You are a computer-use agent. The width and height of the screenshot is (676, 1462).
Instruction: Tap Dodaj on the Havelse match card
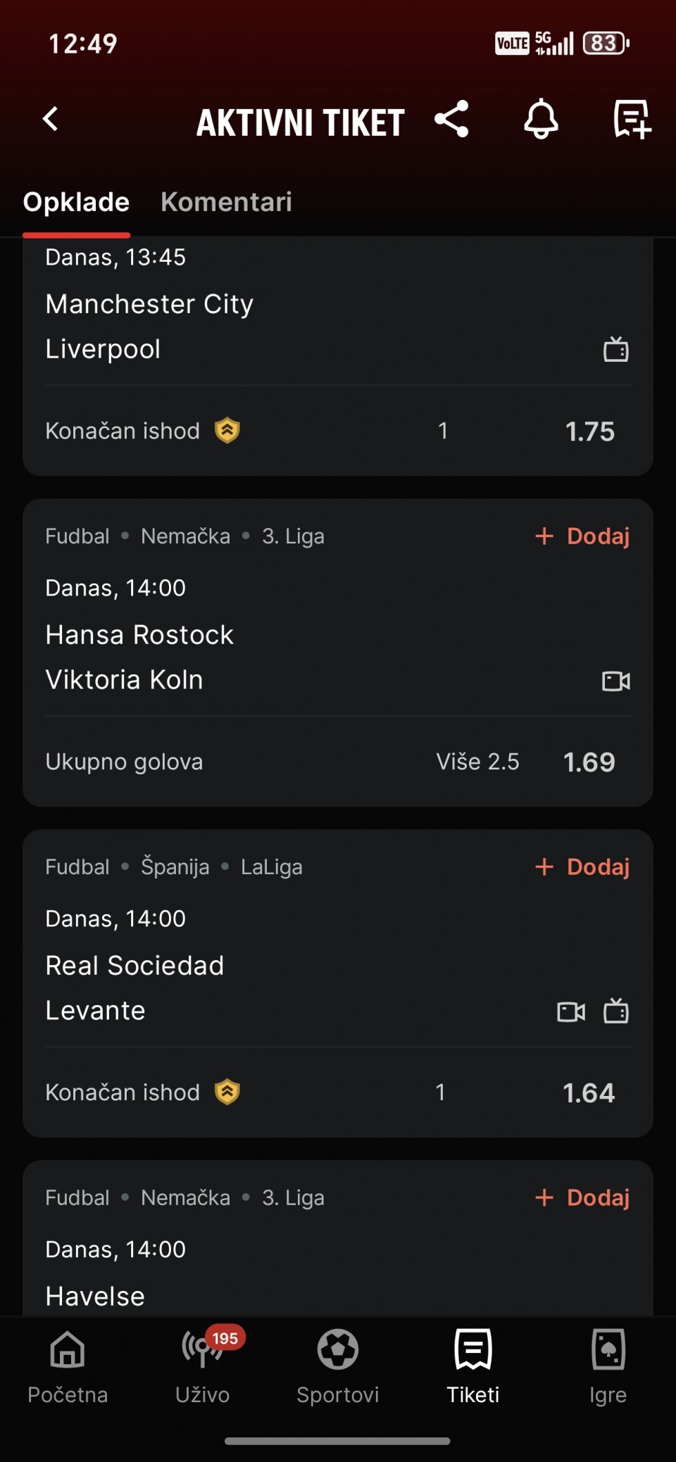click(x=583, y=1197)
